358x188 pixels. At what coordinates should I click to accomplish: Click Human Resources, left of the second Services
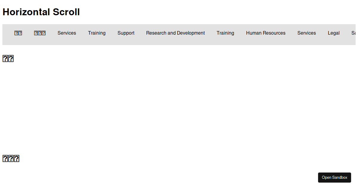(266, 33)
